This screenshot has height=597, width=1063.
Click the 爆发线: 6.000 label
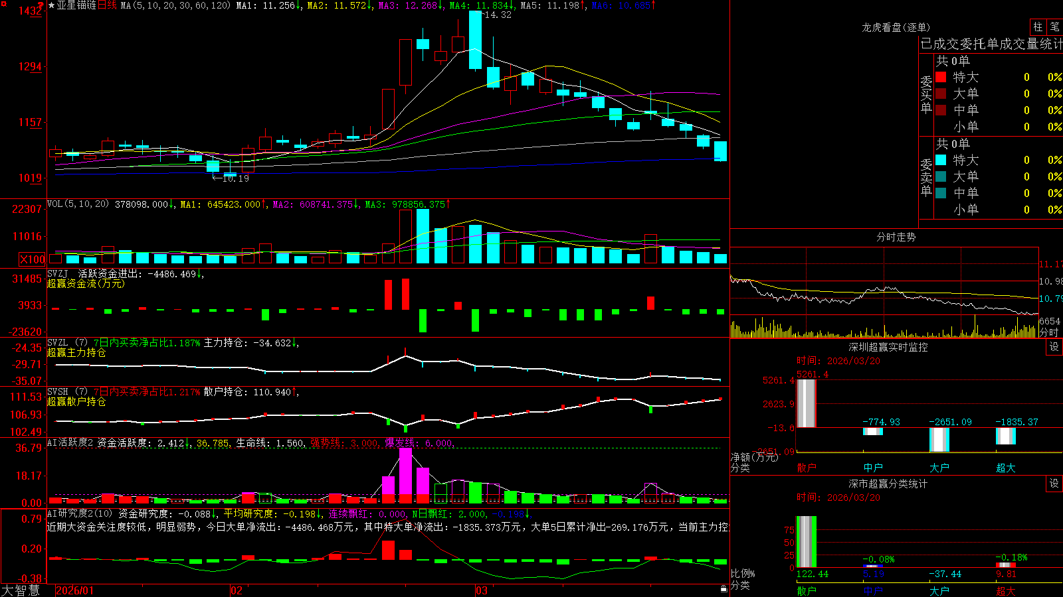(x=419, y=442)
